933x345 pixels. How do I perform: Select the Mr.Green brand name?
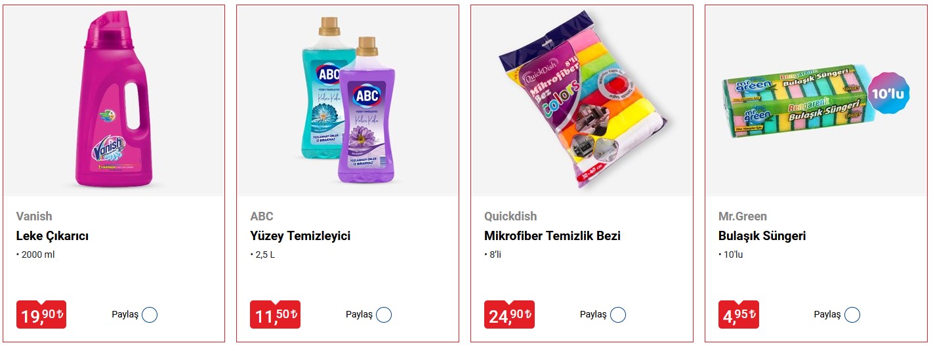743,216
